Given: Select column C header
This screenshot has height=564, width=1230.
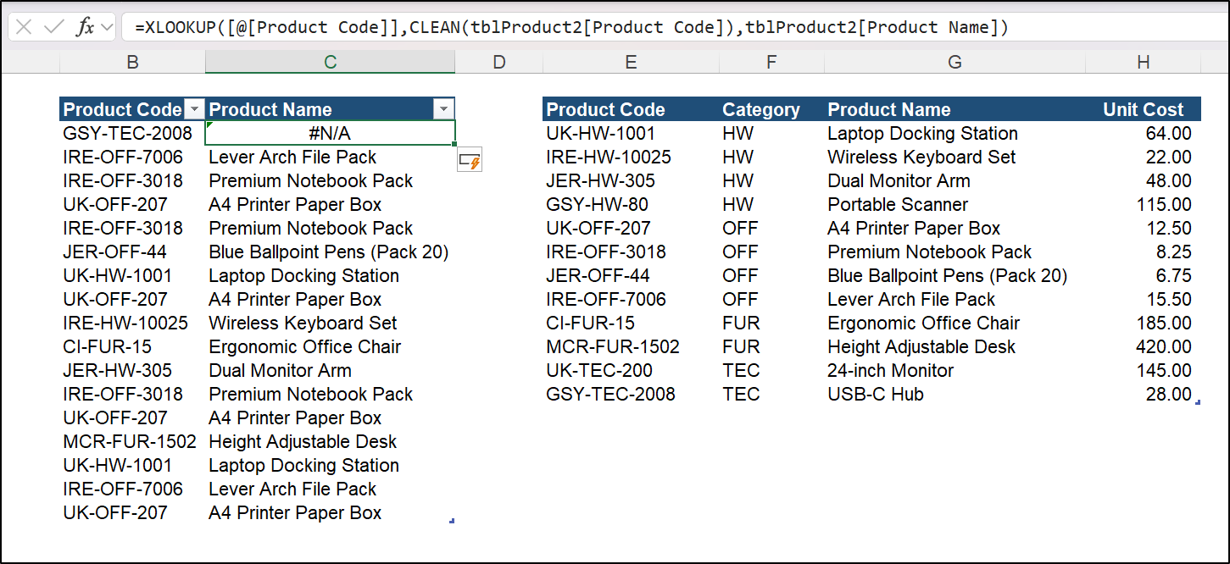Looking at the screenshot, I should (331, 62).
